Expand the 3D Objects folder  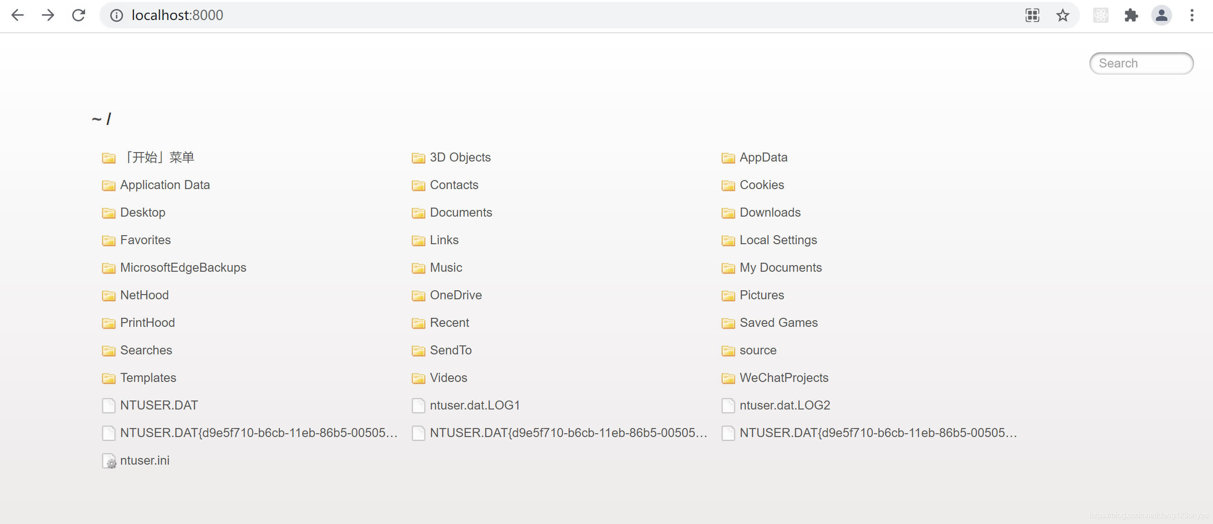461,157
